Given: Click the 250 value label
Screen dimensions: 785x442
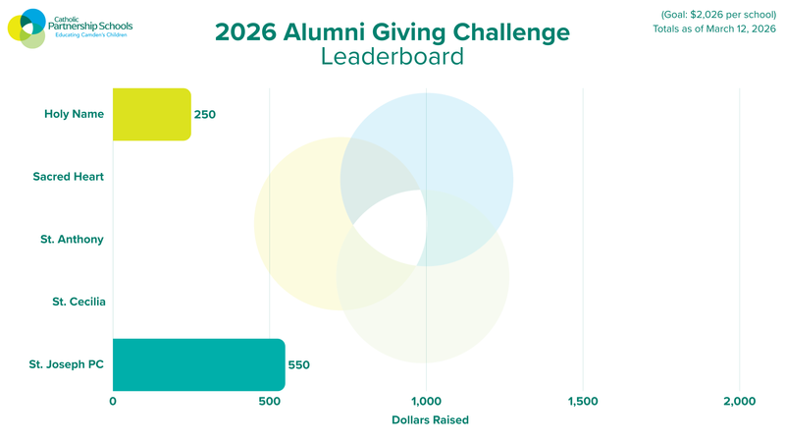Looking at the screenshot, I should click(x=204, y=114).
